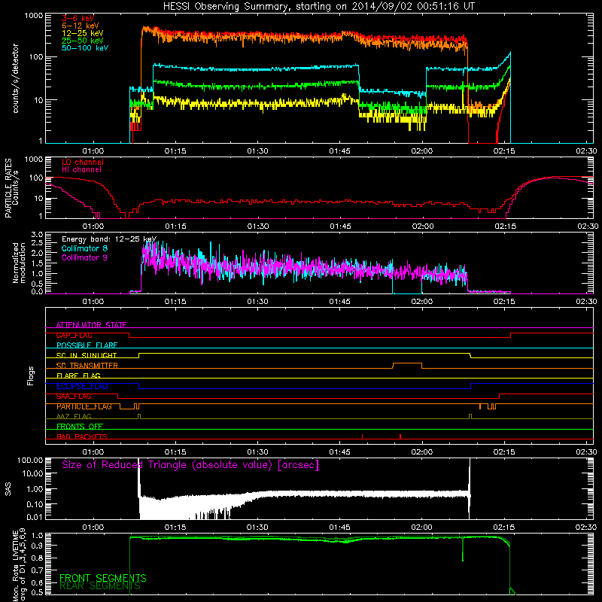602x602 pixels.
Task: Click the yellow "12-25 keV" label in the count-rate legend
Action: pos(83,33)
